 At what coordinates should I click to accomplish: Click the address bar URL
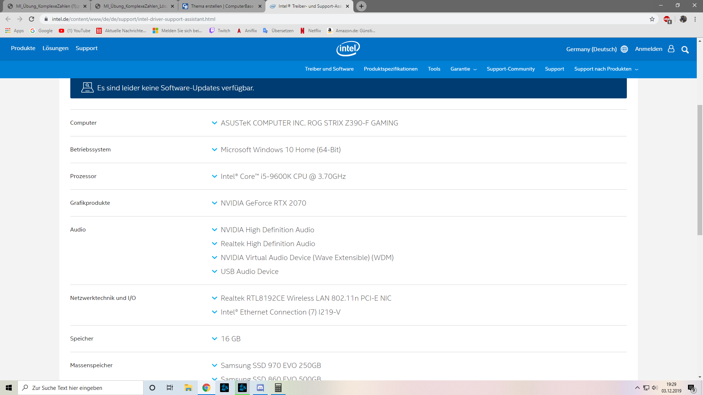134,19
